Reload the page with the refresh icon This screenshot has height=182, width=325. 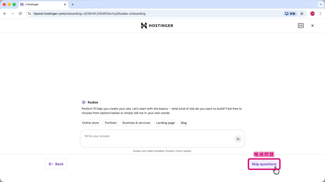click(20, 14)
